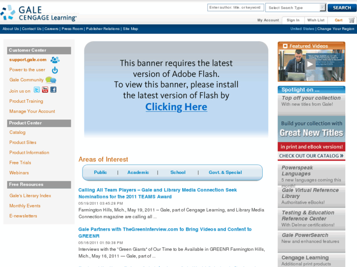357x267 pixels.
Task: Open Gale Virtual Reference Library spotlight item
Action: click(x=311, y=196)
